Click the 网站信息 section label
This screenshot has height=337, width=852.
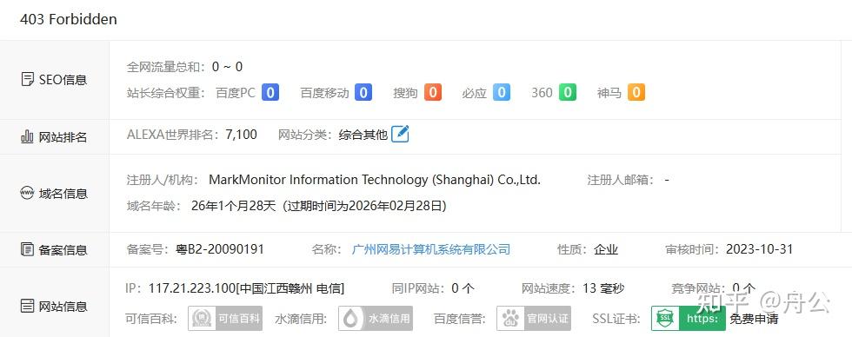(63, 307)
